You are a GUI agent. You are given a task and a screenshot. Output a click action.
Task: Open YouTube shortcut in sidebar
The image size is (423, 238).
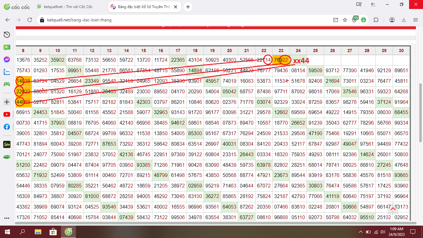coord(7,114)
